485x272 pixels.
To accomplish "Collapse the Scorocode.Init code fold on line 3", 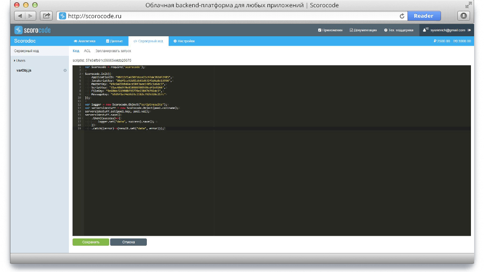I will pyautogui.click(x=82, y=73).
